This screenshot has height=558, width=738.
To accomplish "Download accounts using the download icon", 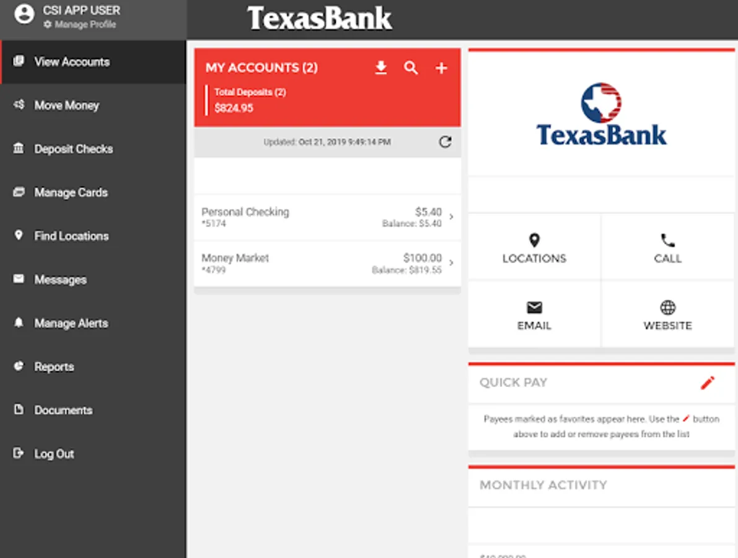I will pos(380,68).
